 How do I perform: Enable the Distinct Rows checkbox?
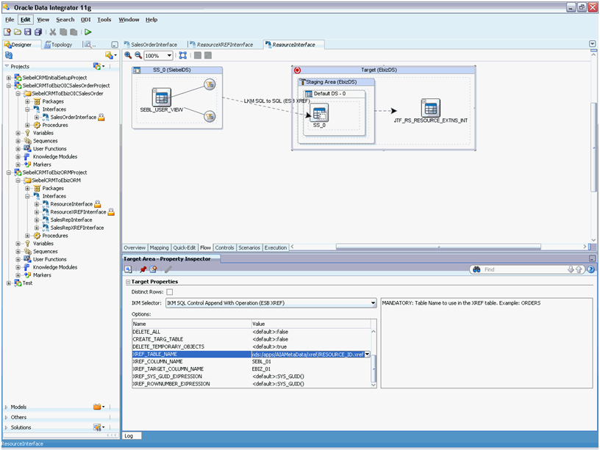click(x=170, y=291)
